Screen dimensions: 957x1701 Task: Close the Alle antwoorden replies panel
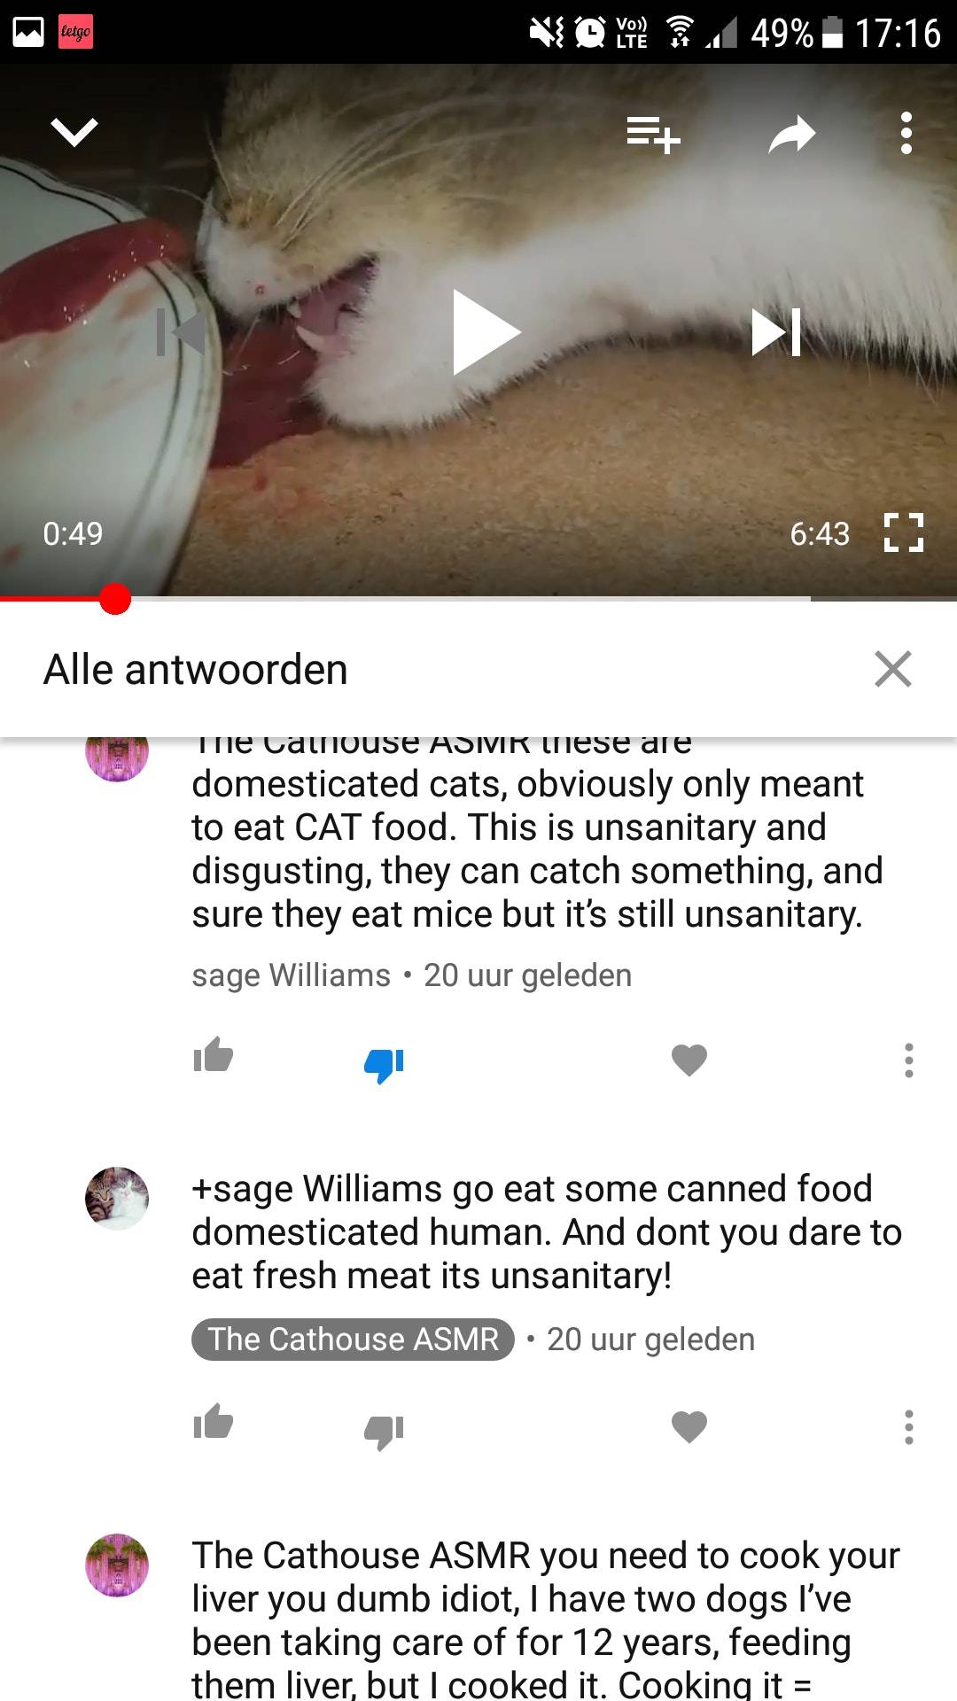892,669
